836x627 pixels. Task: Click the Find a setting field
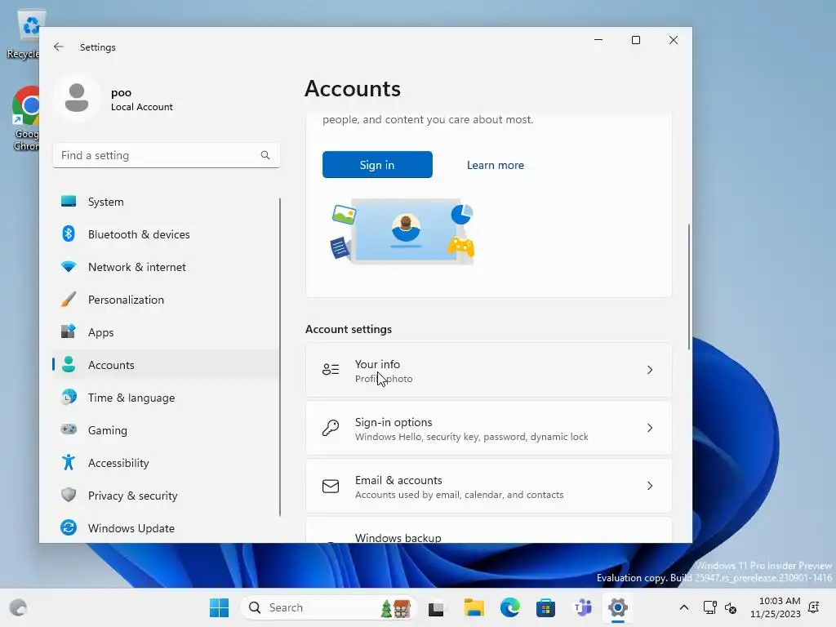(x=167, y=155)
